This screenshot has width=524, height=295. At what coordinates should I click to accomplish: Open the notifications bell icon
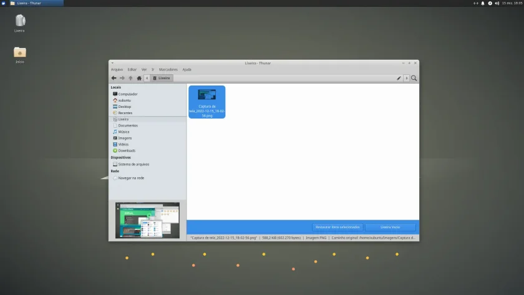483,3
